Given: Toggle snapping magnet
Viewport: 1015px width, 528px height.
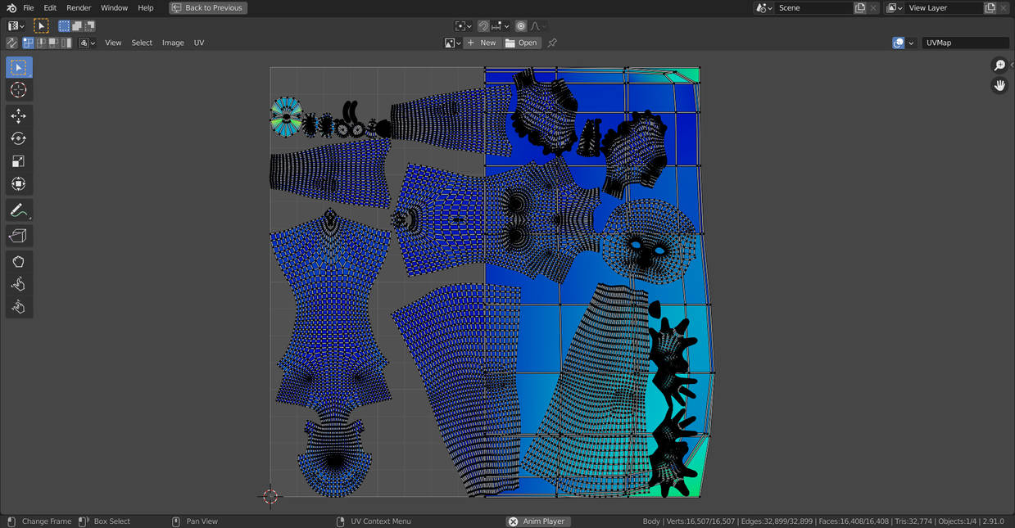Looking at the screenshot, I should pos(483,26).
